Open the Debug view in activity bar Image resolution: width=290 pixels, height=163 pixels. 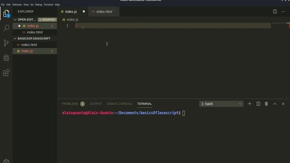6,58
